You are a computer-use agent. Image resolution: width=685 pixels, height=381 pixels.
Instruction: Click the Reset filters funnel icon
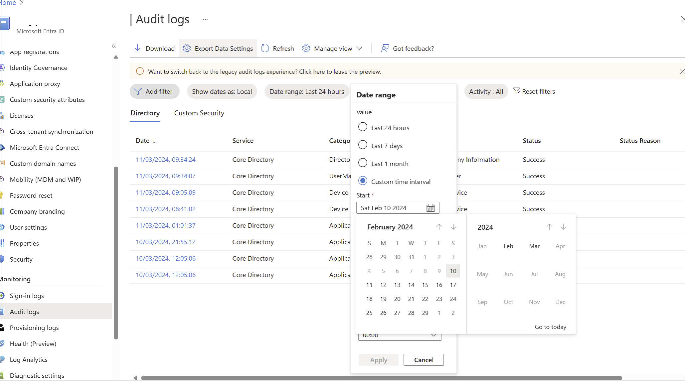[x=516, y=91]
